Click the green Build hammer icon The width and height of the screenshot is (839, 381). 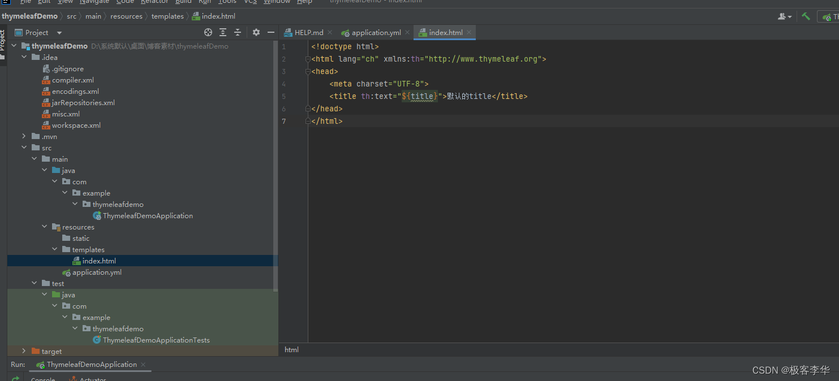point(806,16)
